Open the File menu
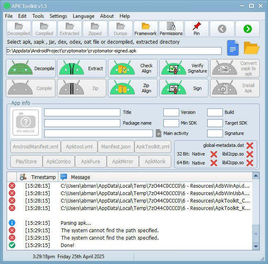The width and height of the screenshot is (268, 264). coord(9,16)
